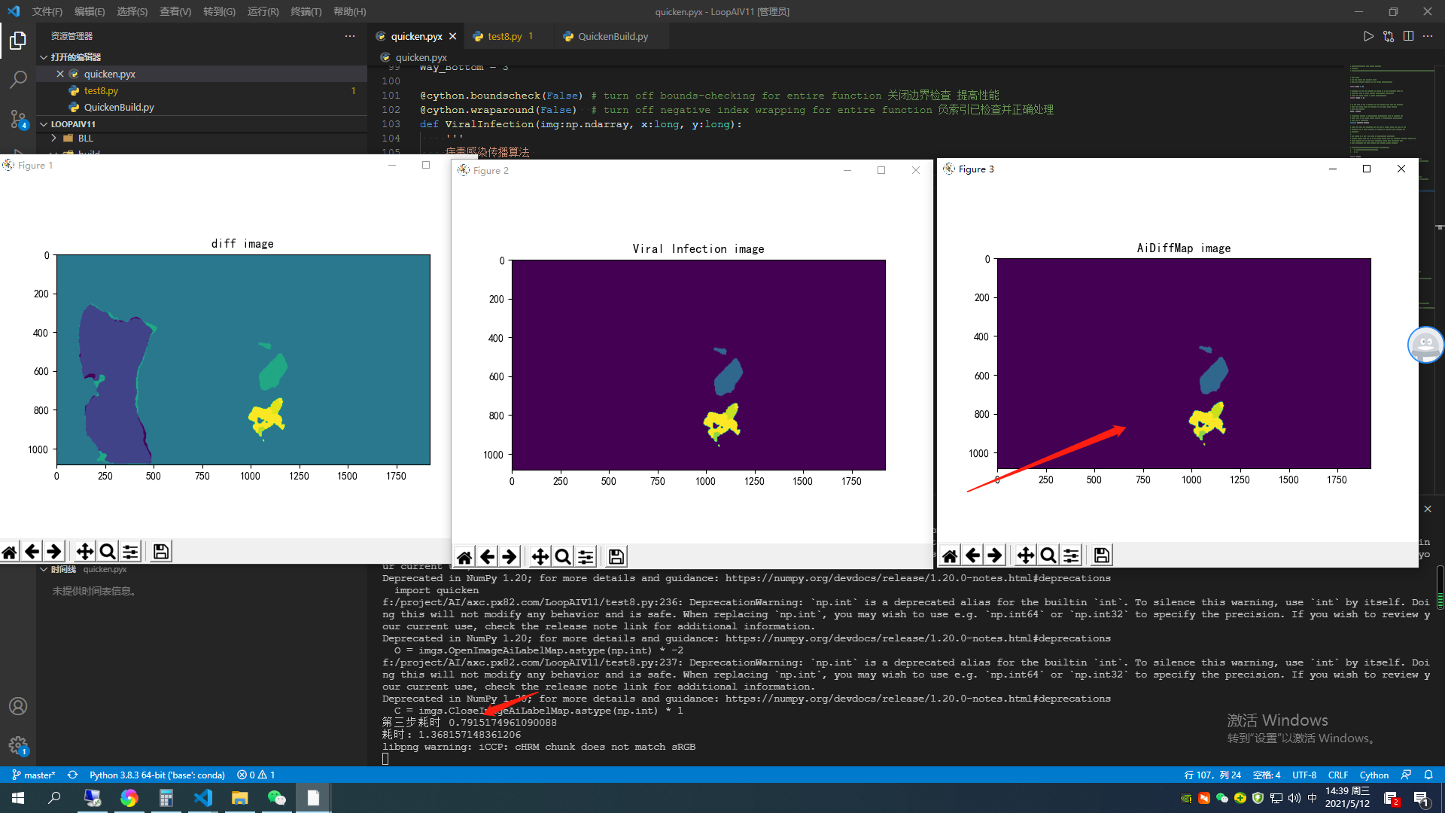Viewport: 1445px width, 813px height.
Task: Toggle split editor layout icon
Action: pos(1408,36)
